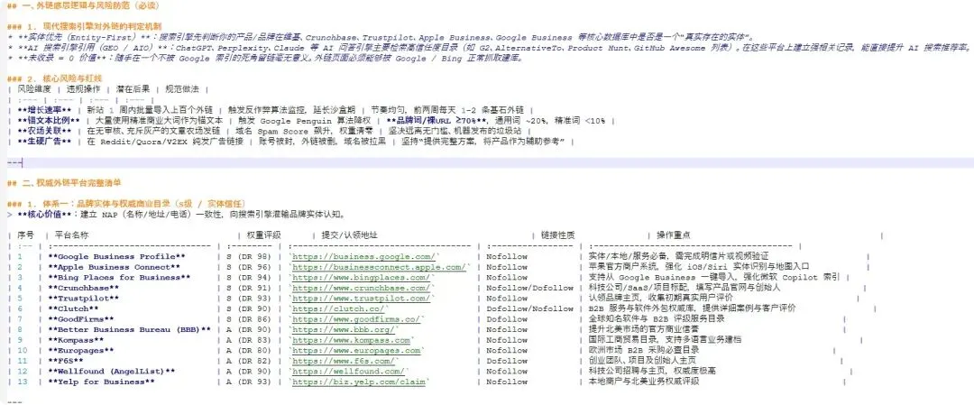Click the '风险维度' table header

click(35, 88)
